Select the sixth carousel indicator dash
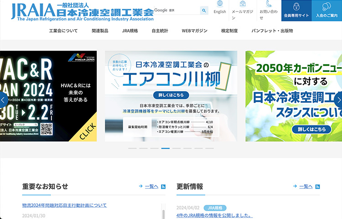 pyautogui.click(x=187, y=148)
